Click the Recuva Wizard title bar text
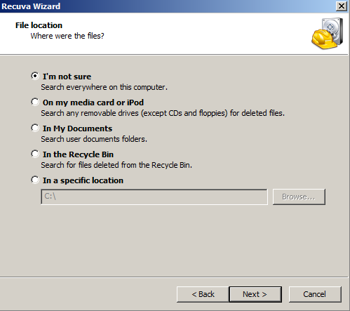The height and width of the screenshot is (311, 350). 31,6
